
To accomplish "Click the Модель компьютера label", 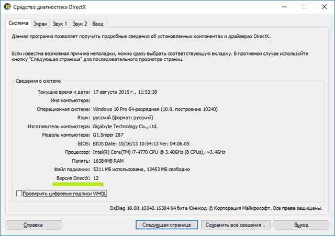I will (66, 135).
